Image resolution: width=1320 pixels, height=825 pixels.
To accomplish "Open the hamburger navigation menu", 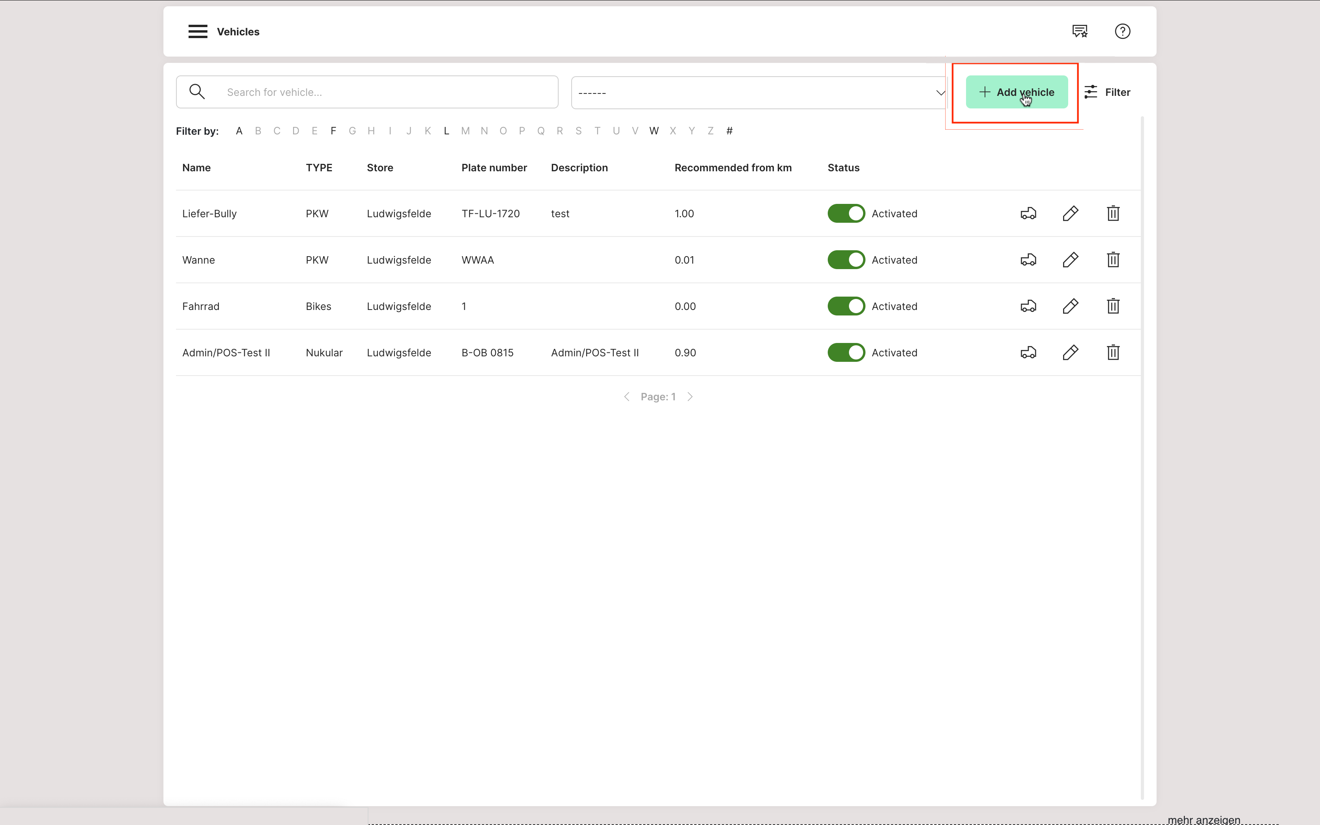I will [198, 32].
